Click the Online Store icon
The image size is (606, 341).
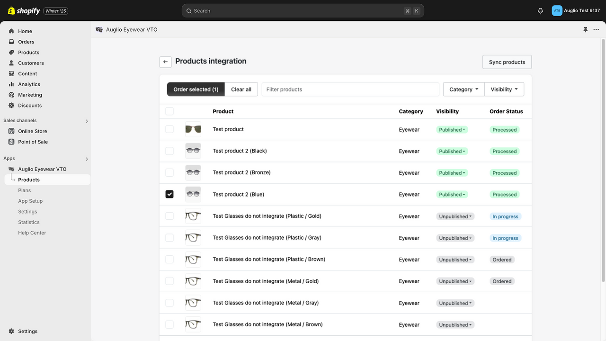[x=11, y=131]
